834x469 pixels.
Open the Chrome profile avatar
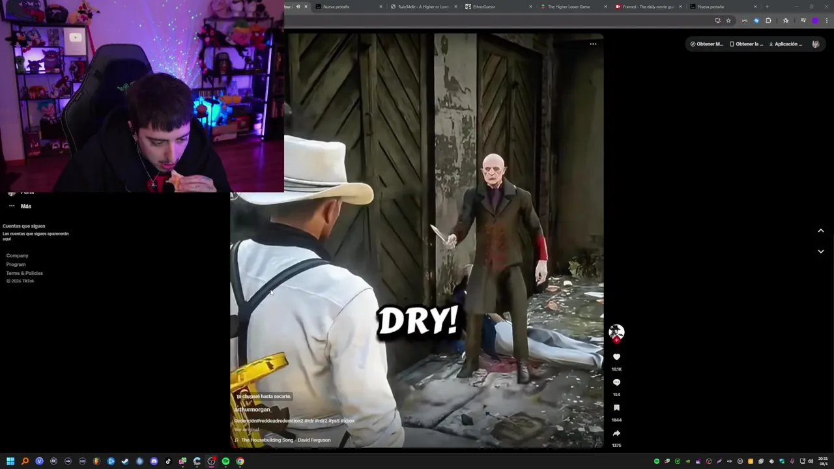pyautogui.click(x=815, y=21)
